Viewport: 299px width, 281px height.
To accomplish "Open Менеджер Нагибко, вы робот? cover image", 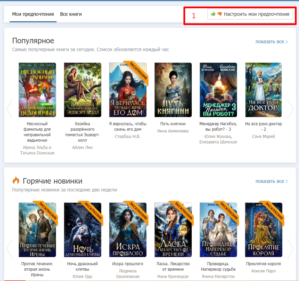I will pos(218,90).
